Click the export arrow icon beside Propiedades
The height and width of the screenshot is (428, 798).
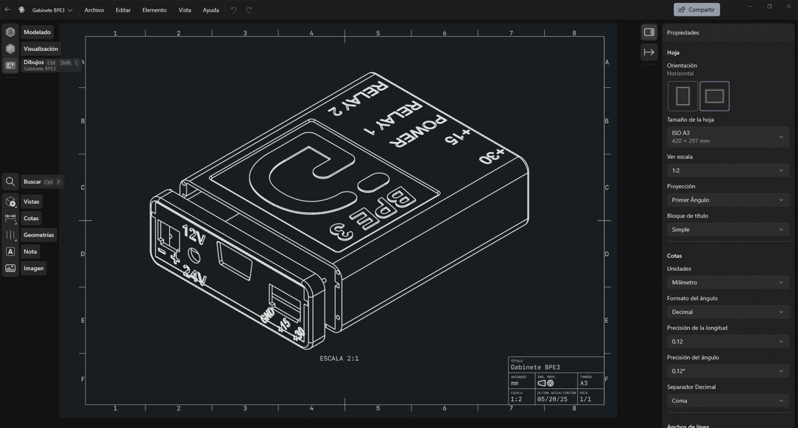649,52
